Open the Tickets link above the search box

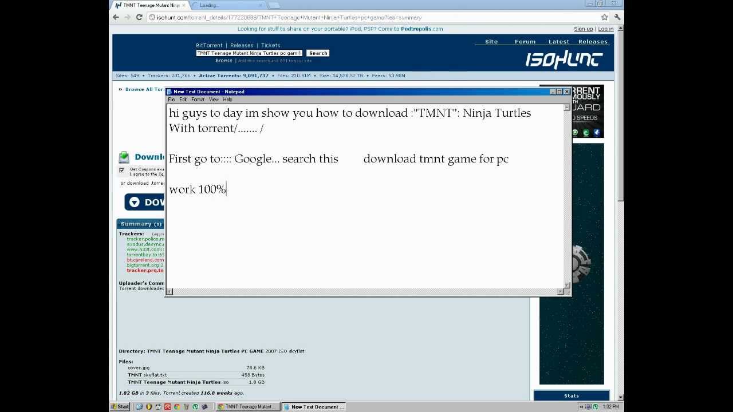tap(271, 45)
